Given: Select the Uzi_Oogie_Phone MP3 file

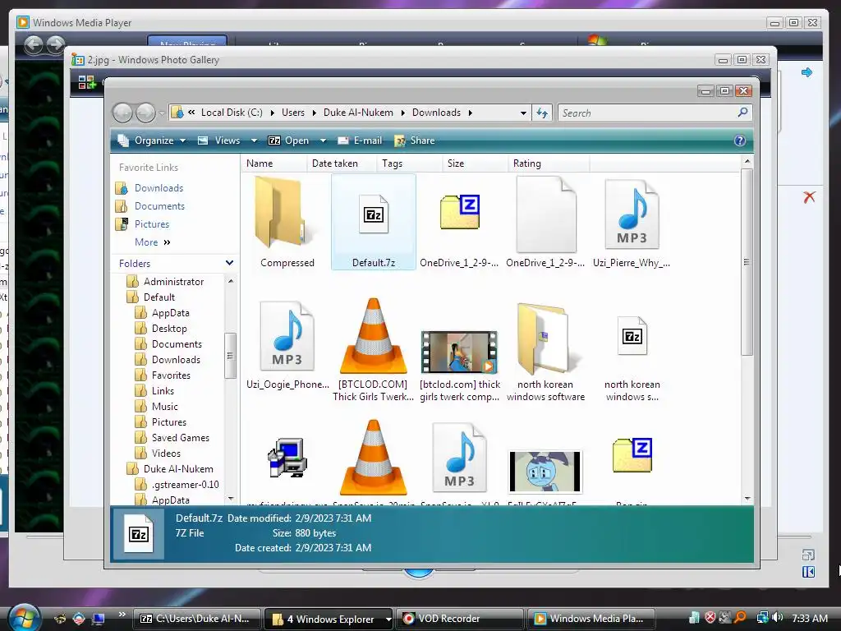Looking at the screenshot, I should (x=287, y=336).
